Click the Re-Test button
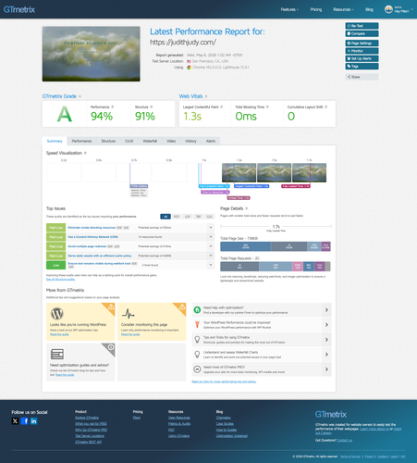Image resolution: width=417 pixels, height=463 pixels. (362, 26)
